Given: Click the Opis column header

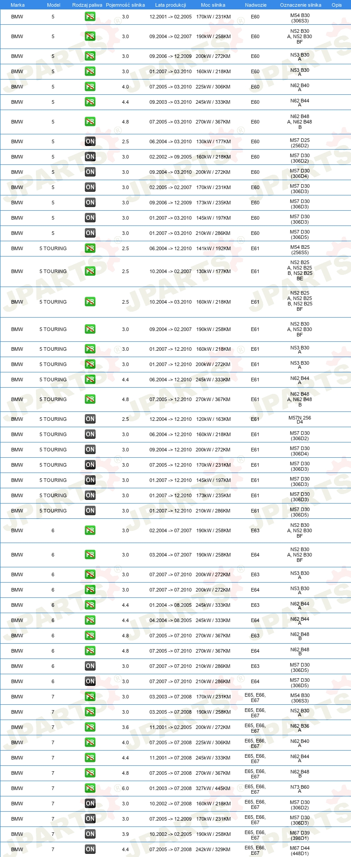Looking at the screenshot, I should click(x=337, y=5).
